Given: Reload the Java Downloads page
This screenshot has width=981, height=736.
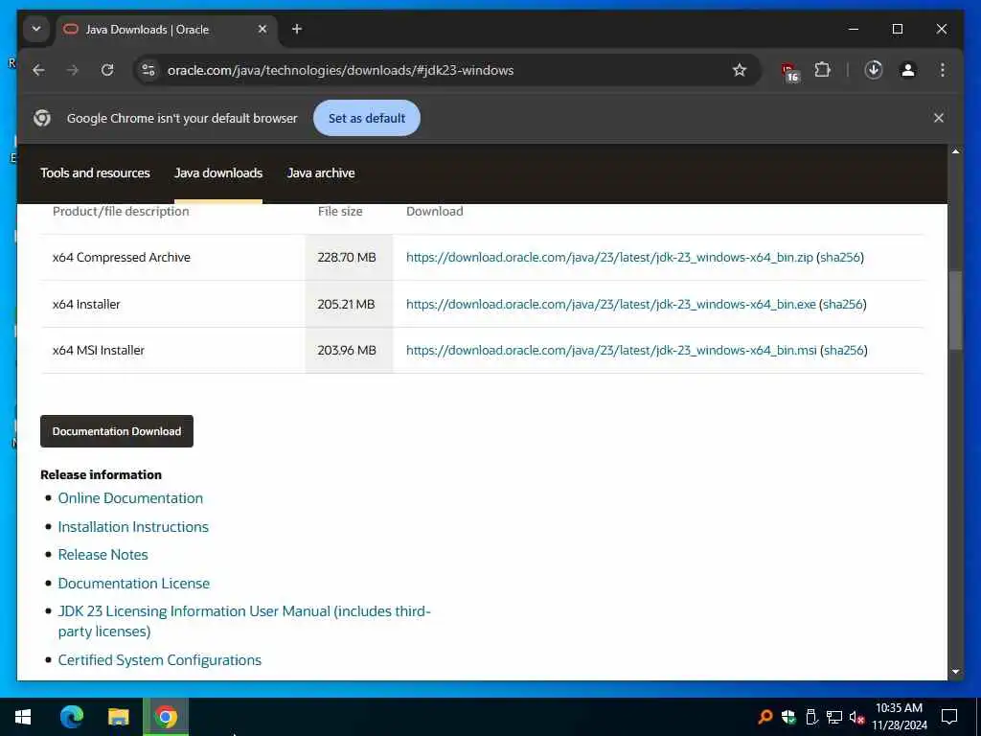Looking at the screenshot, I should (107, 70).
